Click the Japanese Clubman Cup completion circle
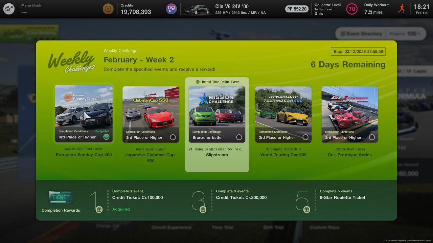 [173, 137]
